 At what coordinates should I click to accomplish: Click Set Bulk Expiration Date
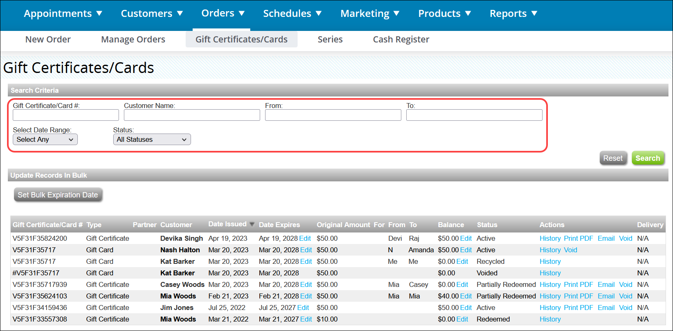pos(58,195)
